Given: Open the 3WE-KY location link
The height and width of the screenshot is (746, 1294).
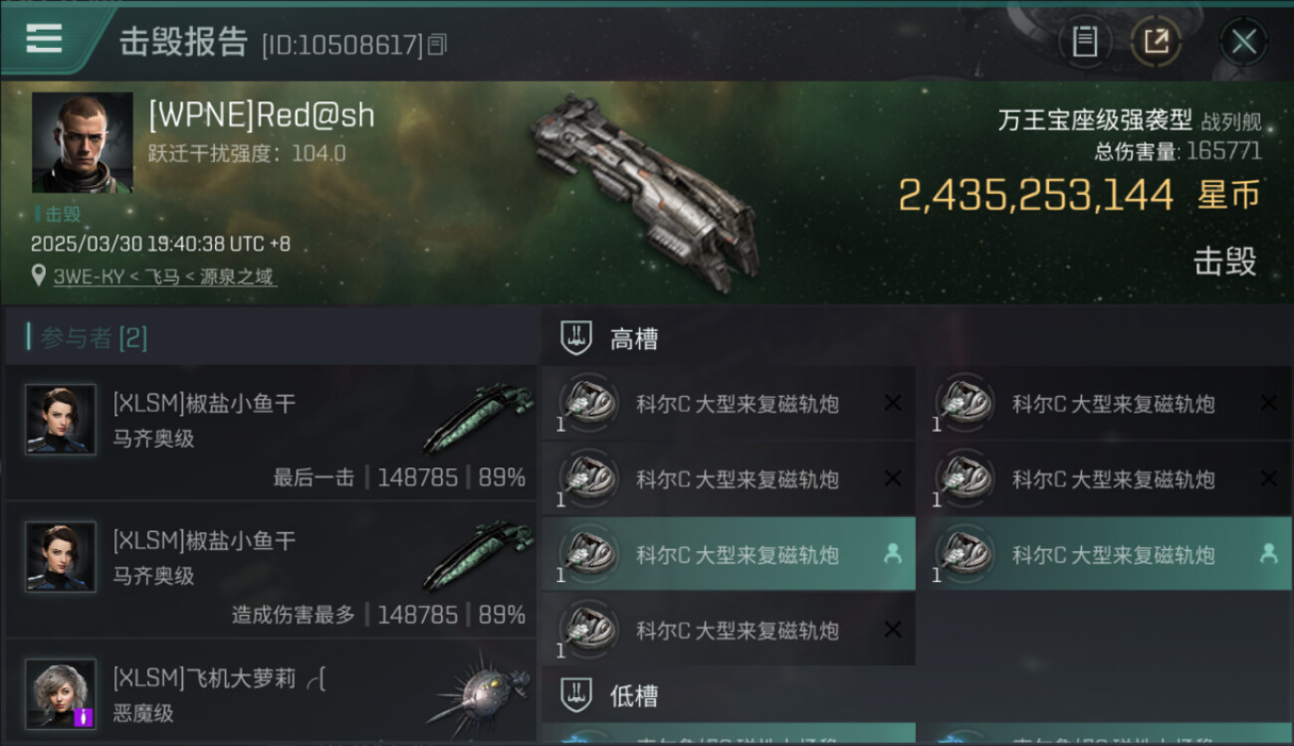Looking at the screenshot, I should (165, 277).
